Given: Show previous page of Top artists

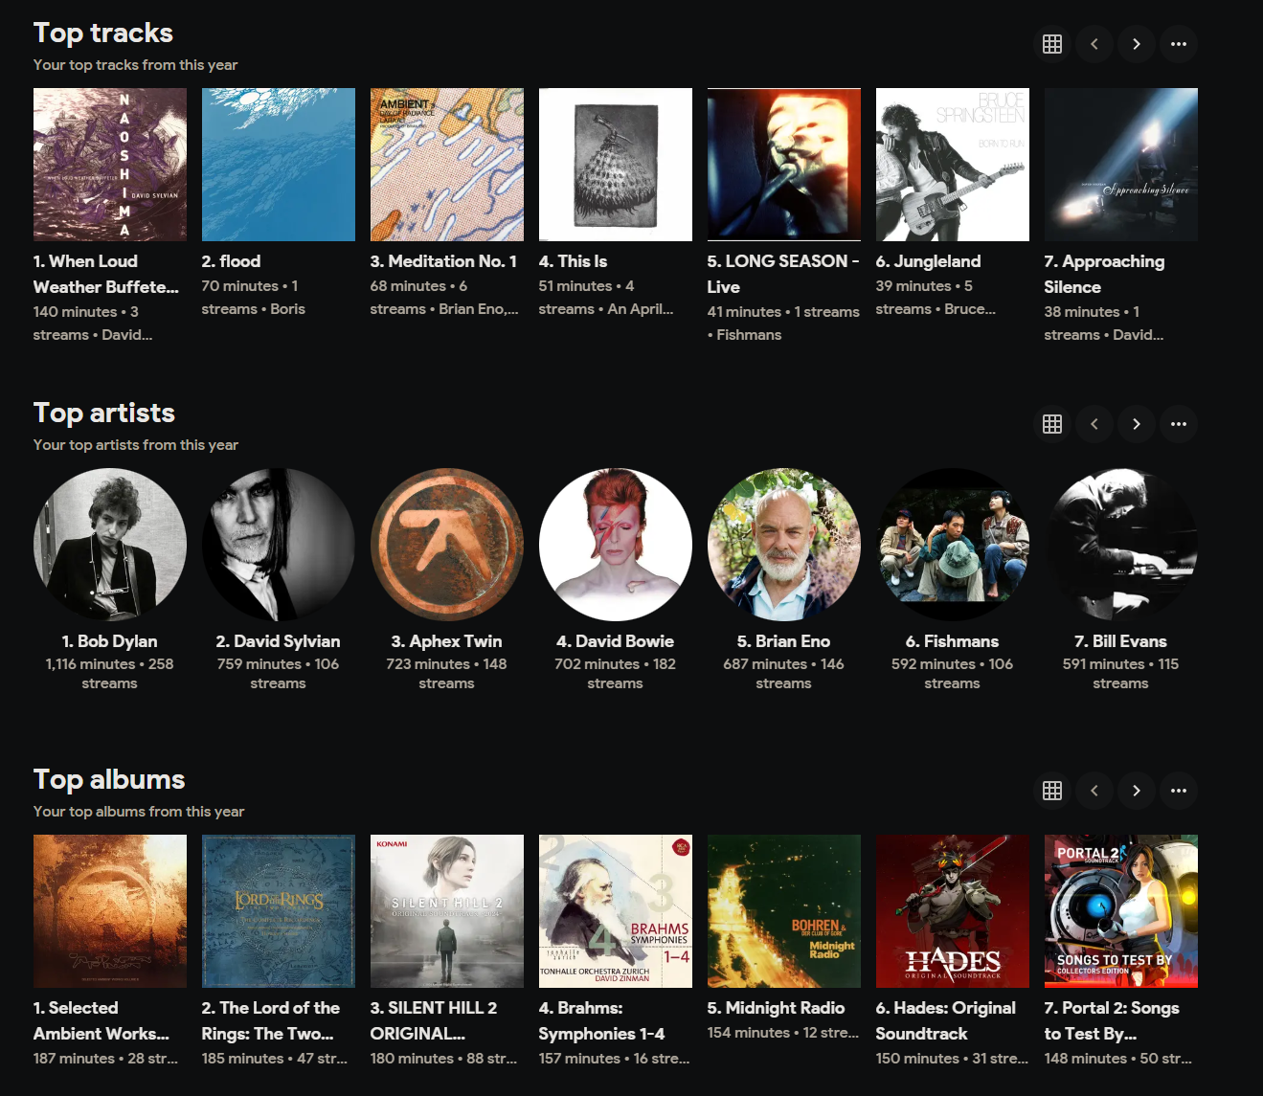Looking at the screenshot, I should [1094, 424].
